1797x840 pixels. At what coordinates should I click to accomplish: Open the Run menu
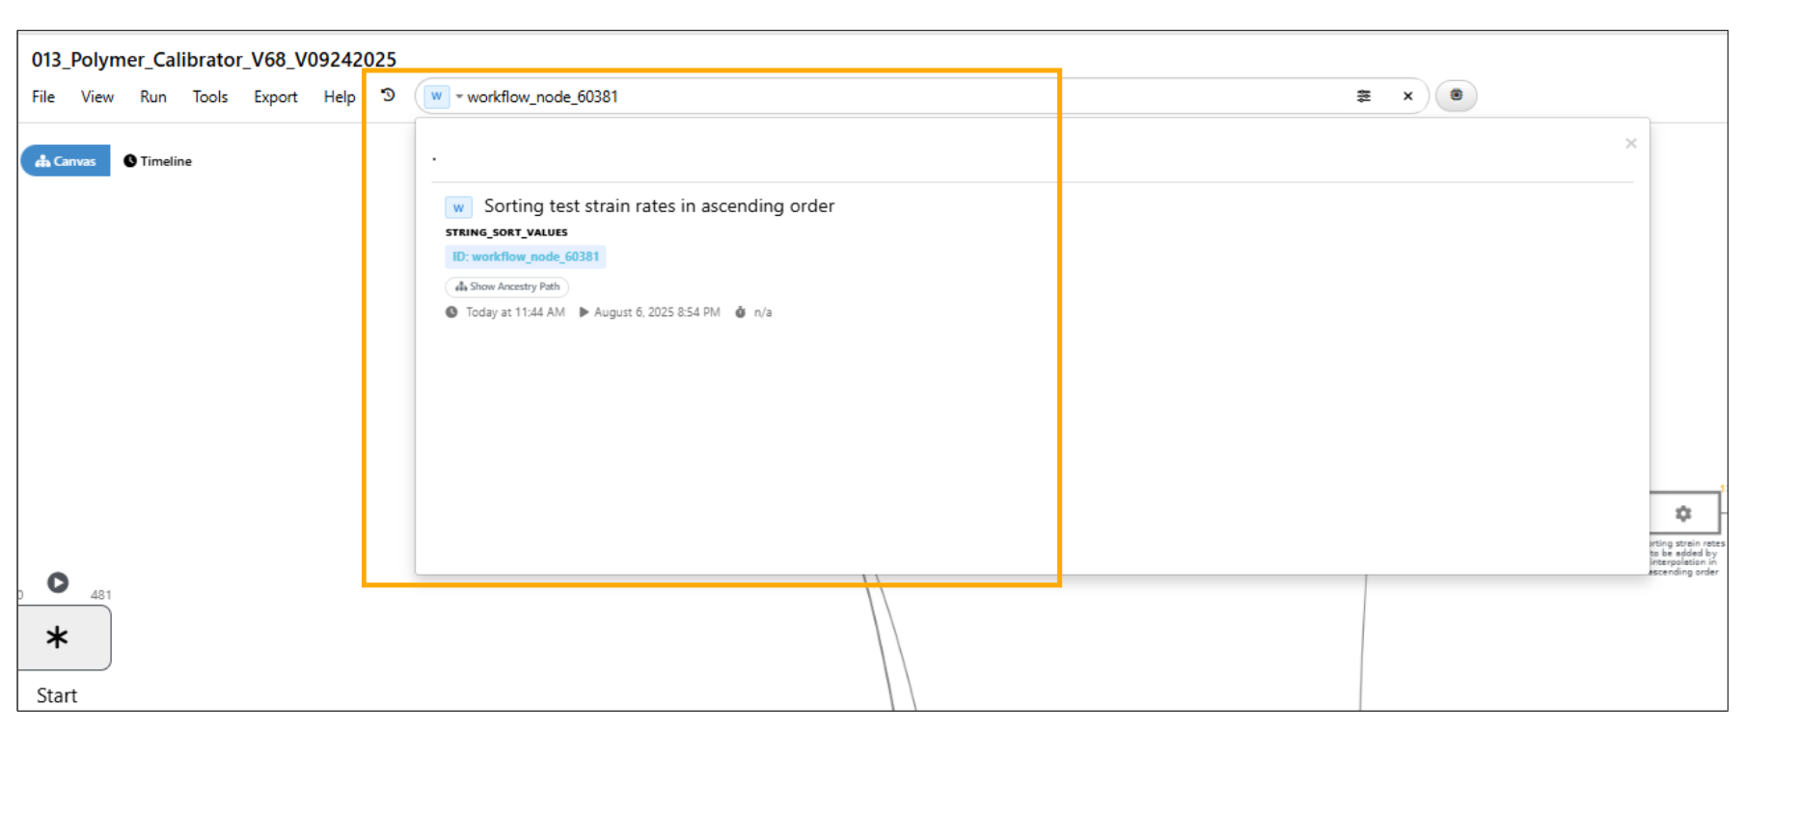click(x=152, y=97)
